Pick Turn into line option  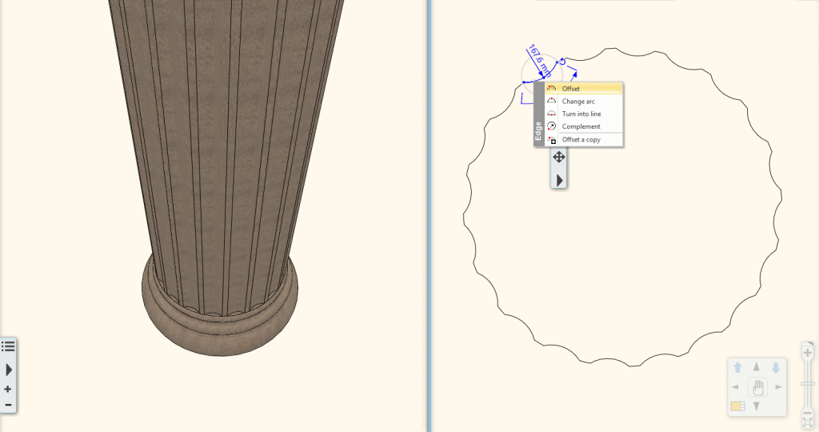(583, 114)
